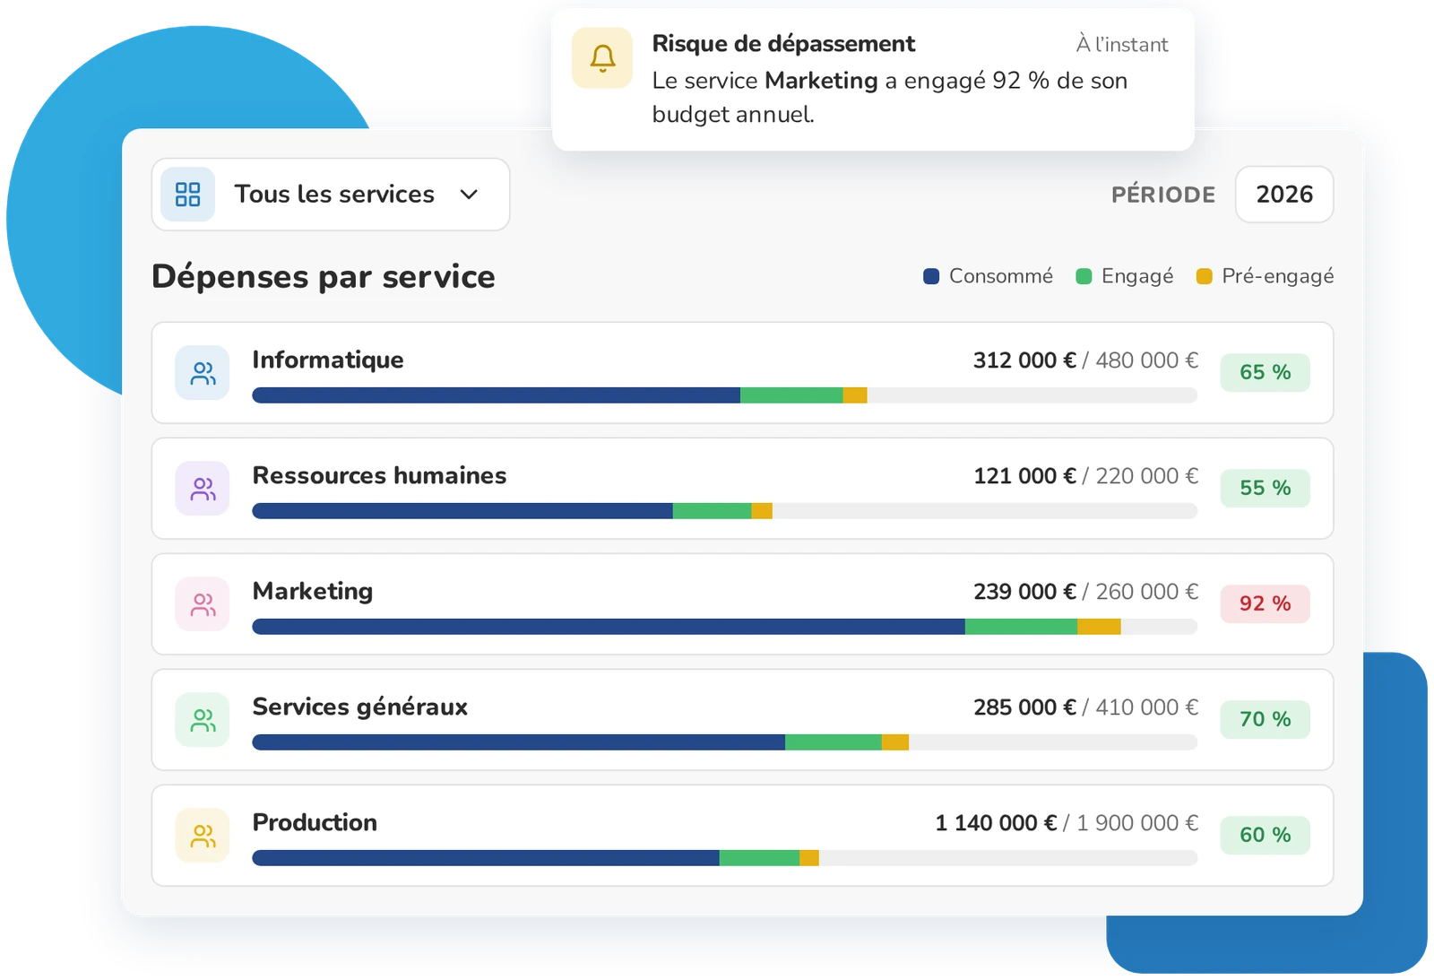Screen dimensions: 1434x980
Task: Click the 285 000 € amount
Action: 1024,707
